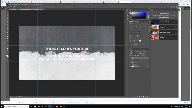Hide the Teaching you how text layer
The height and width of the screenshot is (108, 192).
coord(130,58)
